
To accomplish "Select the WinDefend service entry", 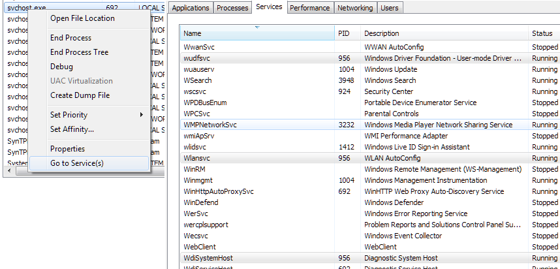I will (x=201, y=202).
